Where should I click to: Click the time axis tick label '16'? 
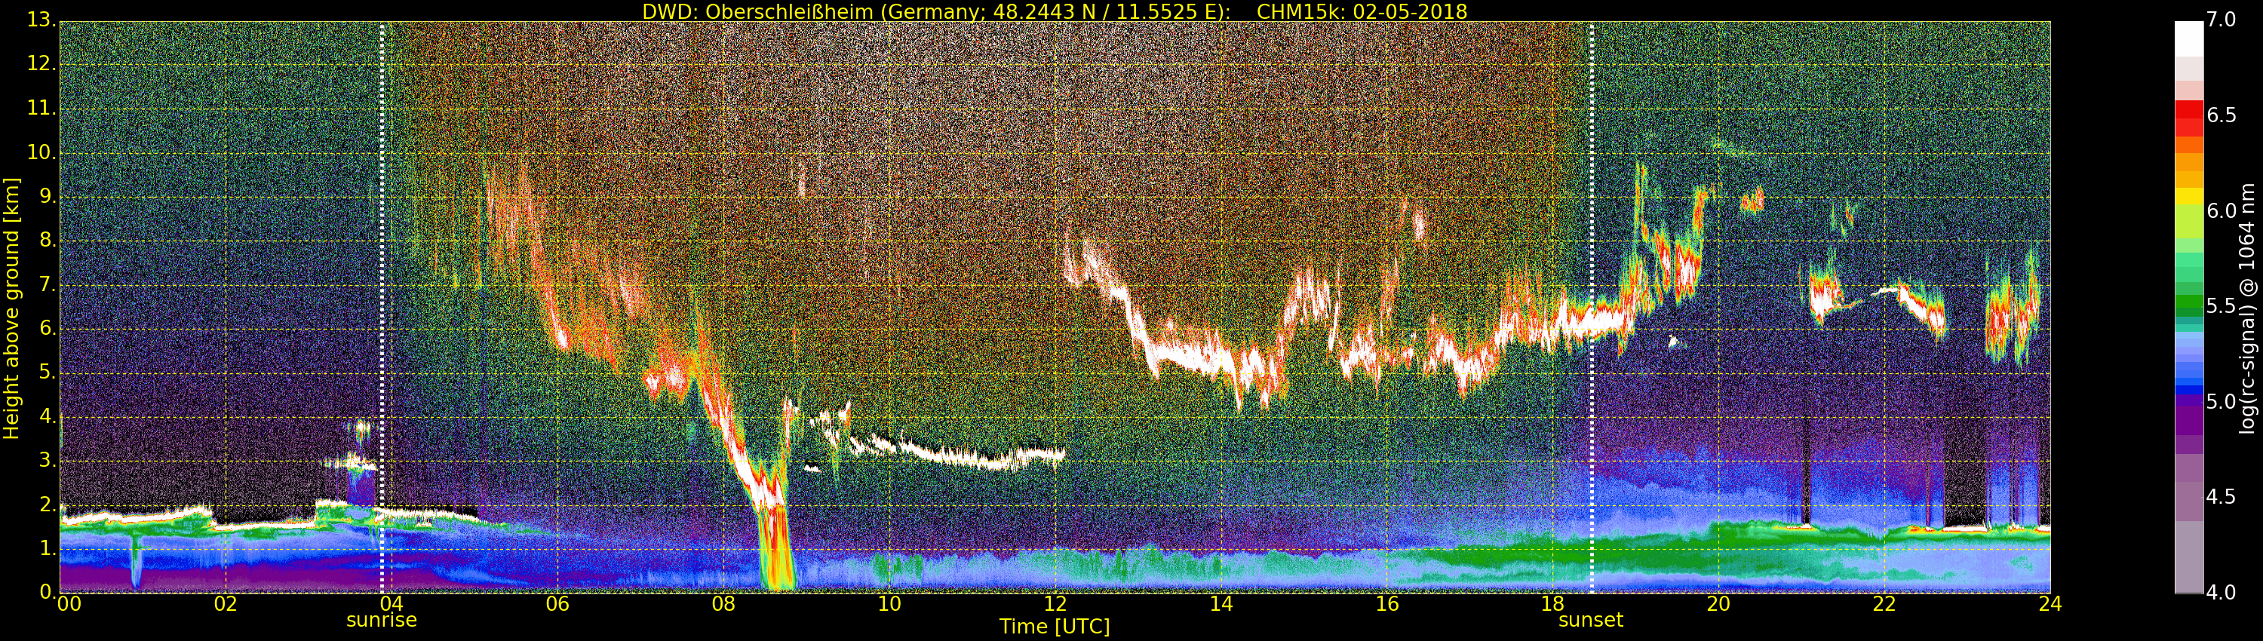(1387, 604)
